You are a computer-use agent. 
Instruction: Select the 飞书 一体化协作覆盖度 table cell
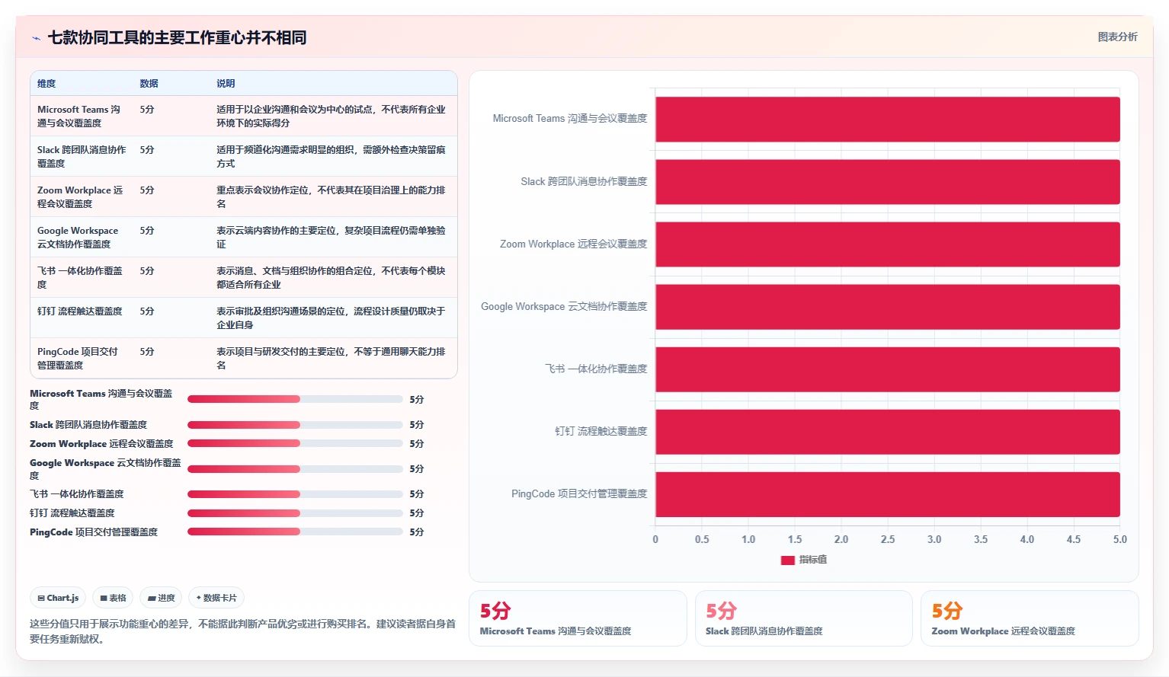(80, 277)
